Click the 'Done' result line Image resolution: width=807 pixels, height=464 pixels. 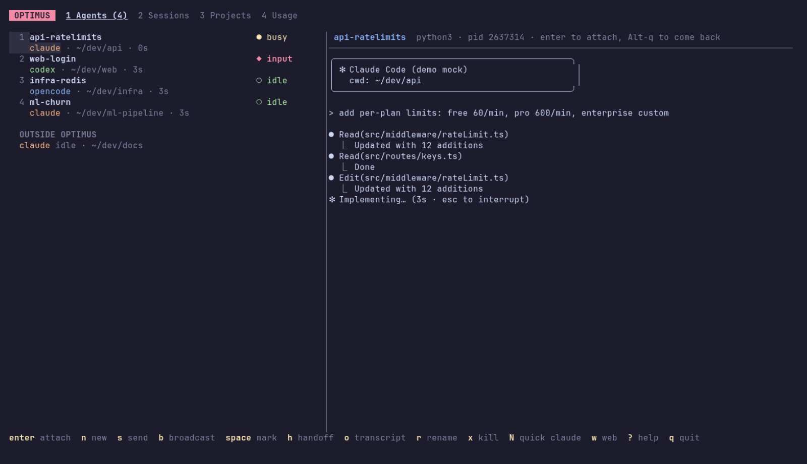pos(365,167)
